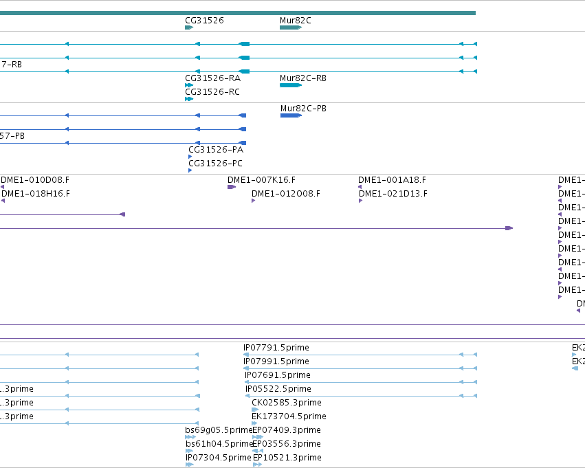Click the IP07304.5prime EST label
The width and height of the screenshot is (585, 468).
219,458
